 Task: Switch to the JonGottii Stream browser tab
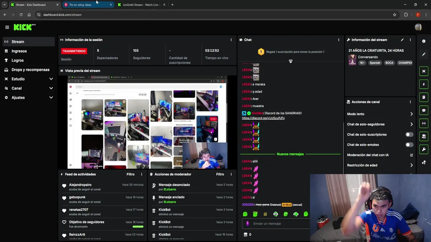[141, 5]
